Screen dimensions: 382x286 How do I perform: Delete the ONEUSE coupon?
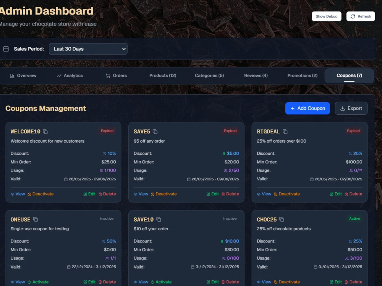coord(107,282)
